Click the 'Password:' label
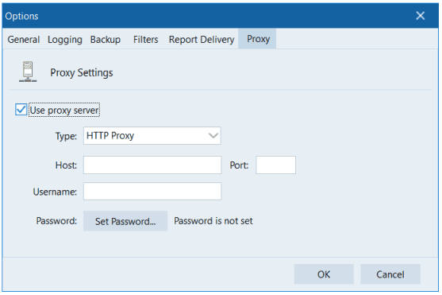This screenshot has height=295, width=442. [x=56, y=221]
